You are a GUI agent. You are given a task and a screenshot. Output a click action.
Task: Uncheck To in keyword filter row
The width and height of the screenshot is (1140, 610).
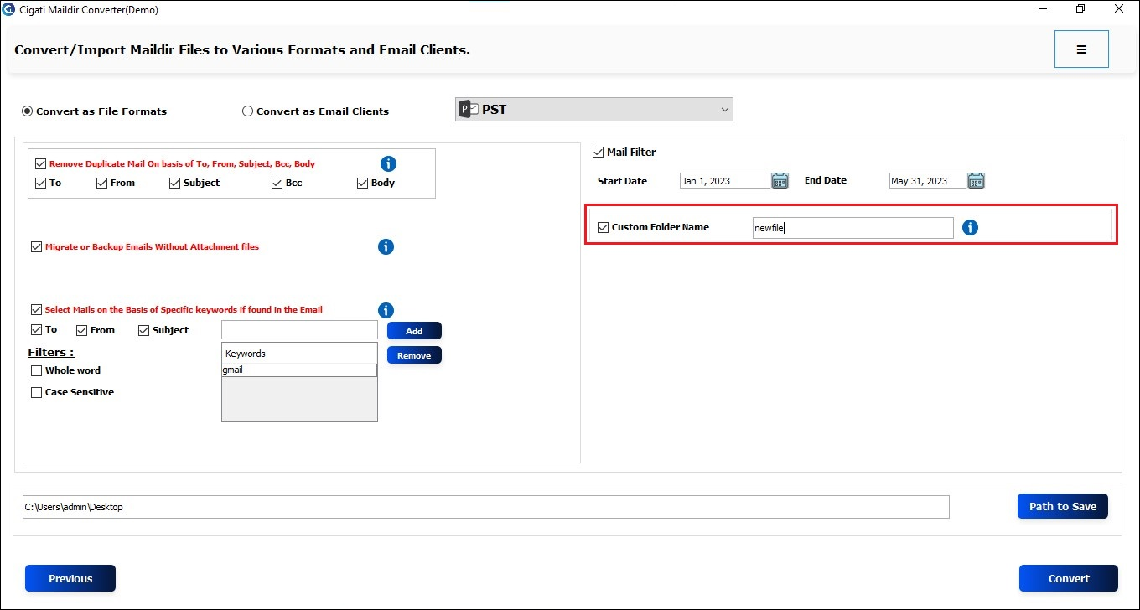tap(36, 330)
